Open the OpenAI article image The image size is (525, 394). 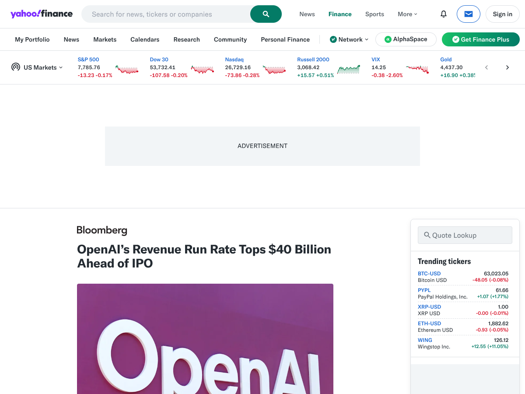(205, 339)
